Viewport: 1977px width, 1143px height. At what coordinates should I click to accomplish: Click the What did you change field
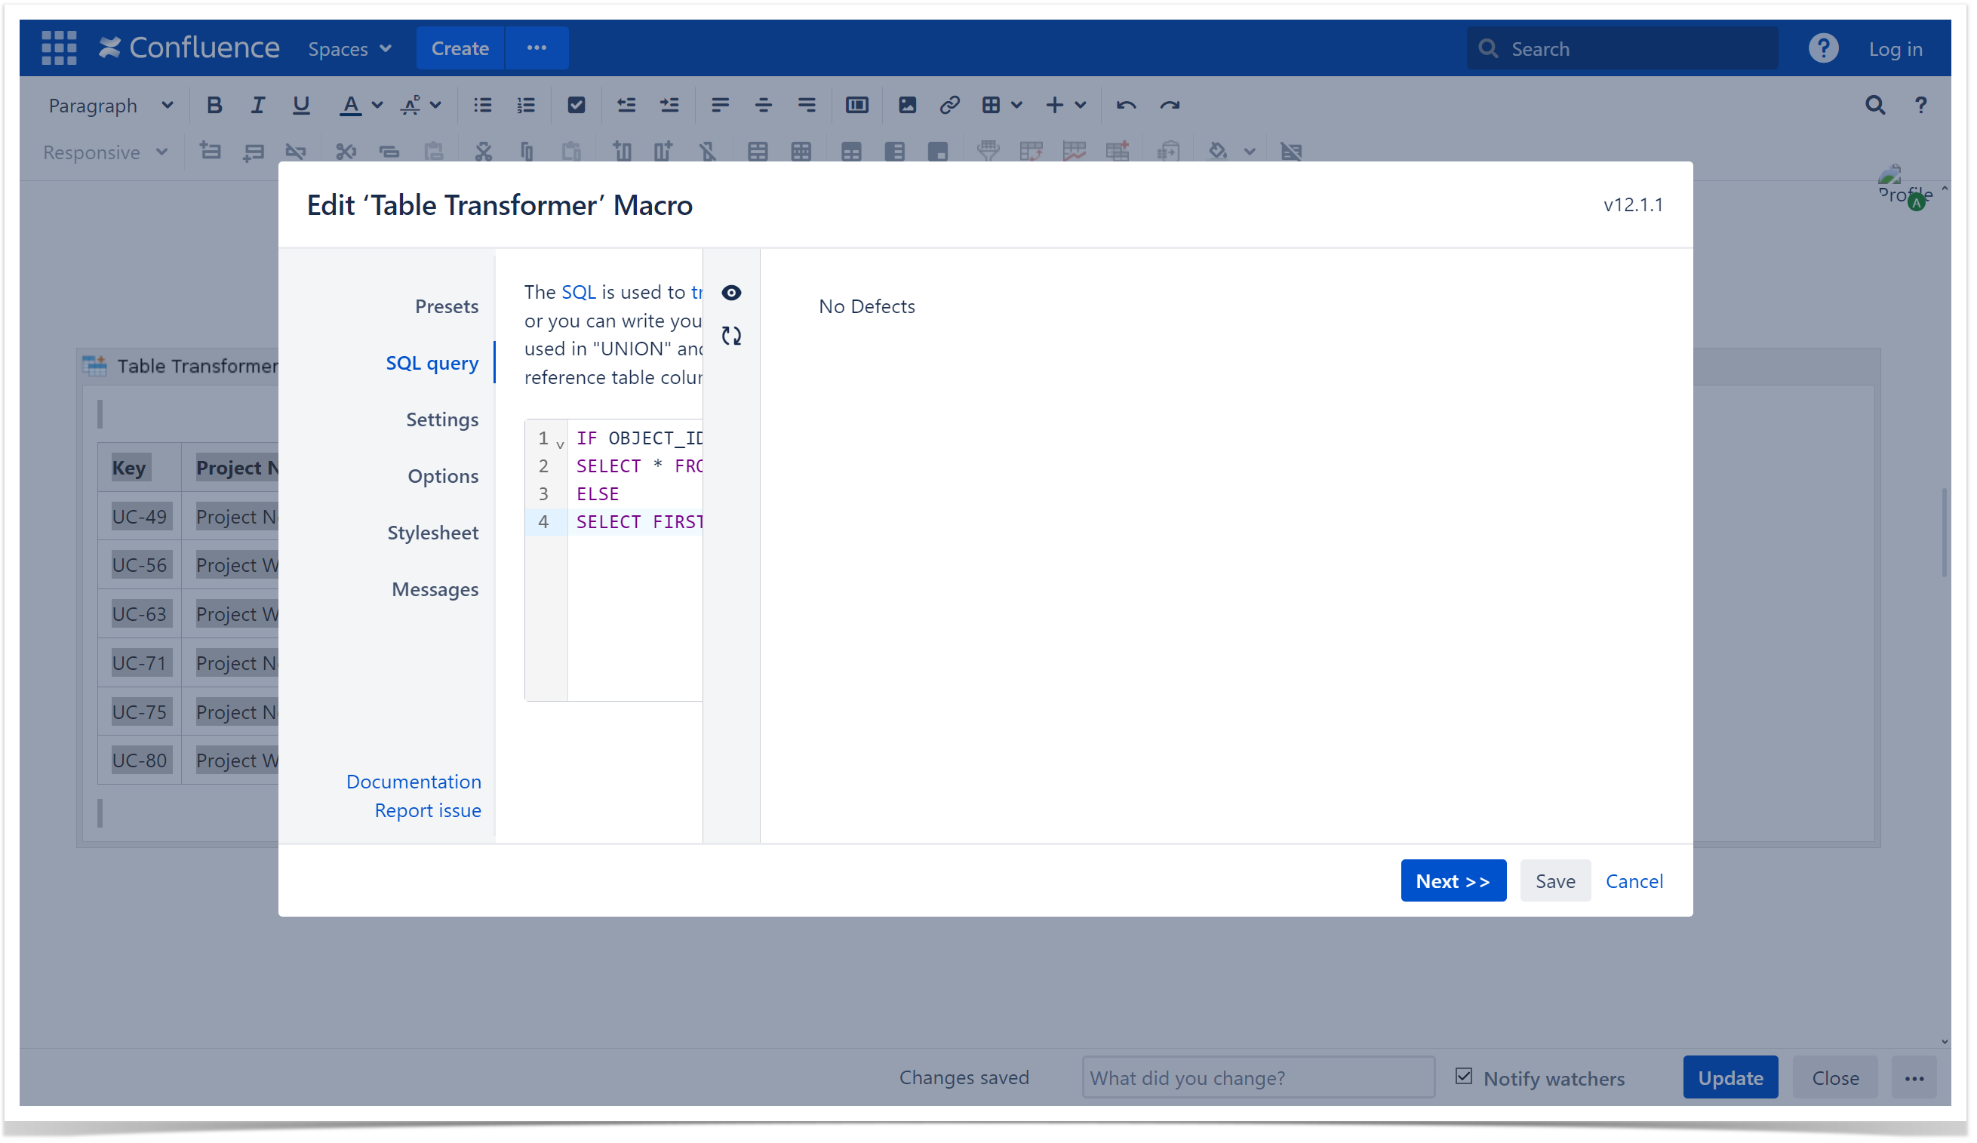1258,1078
